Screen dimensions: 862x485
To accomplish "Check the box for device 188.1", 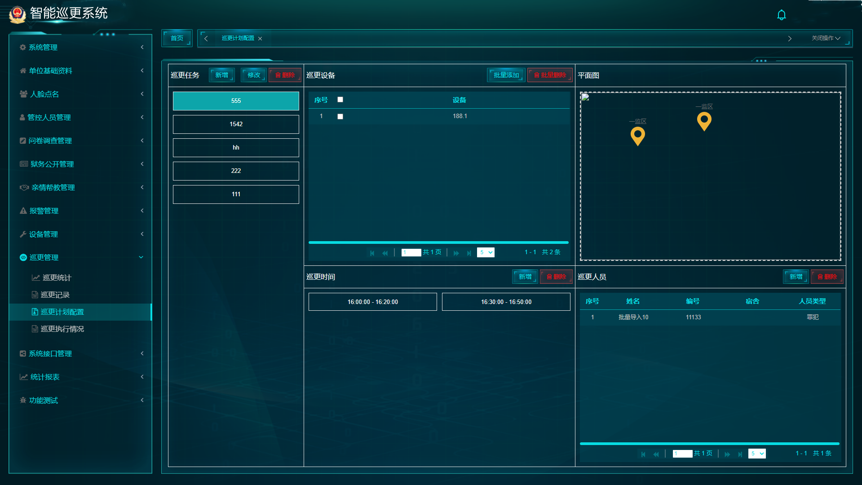I will coord(340,116).
